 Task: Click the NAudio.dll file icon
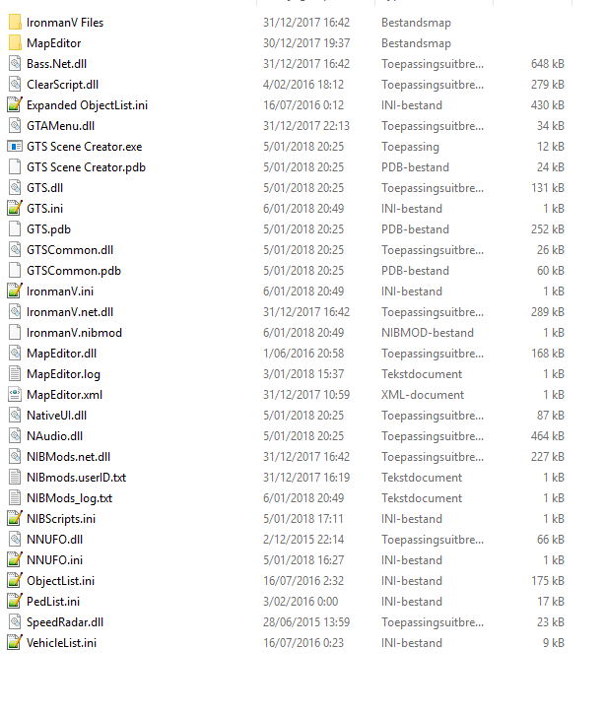point(15,436)
